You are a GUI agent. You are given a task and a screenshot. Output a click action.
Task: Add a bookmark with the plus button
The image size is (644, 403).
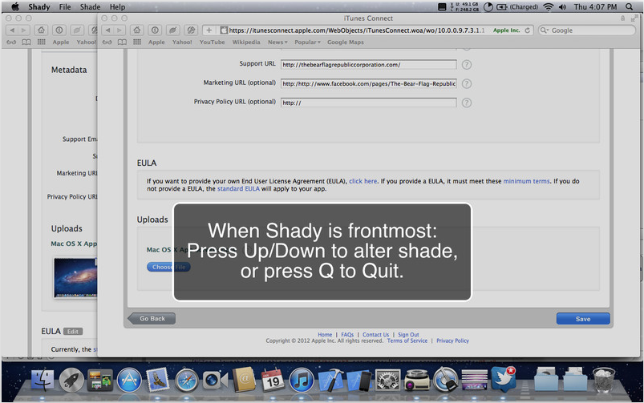(209, 30)
